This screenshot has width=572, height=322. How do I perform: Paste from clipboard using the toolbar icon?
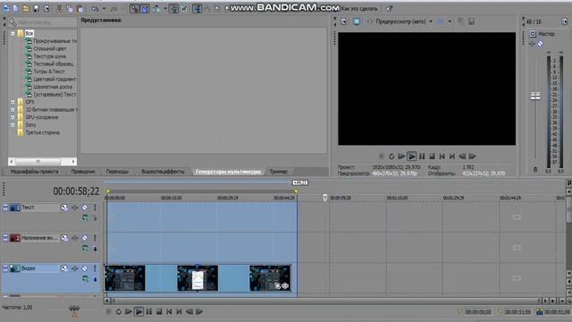click(80, 8)
